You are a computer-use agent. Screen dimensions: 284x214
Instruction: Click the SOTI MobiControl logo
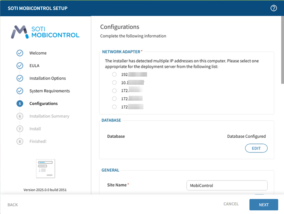[x=45, y=32]
